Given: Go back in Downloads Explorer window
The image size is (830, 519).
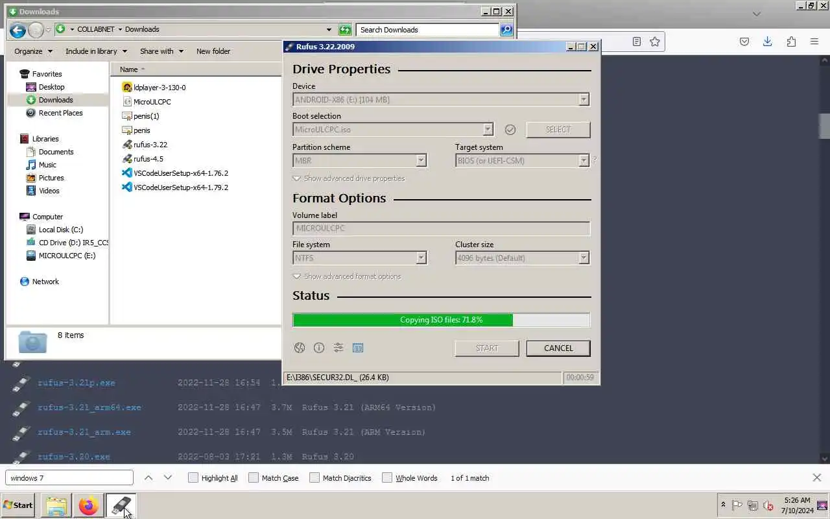Looking at the screenshot, I should pos(18,30).
